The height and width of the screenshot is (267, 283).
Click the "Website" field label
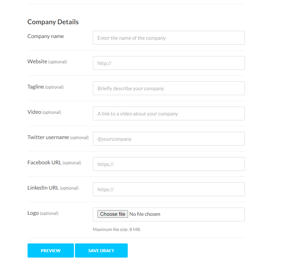pyautogui.click(x=37, y=62)
